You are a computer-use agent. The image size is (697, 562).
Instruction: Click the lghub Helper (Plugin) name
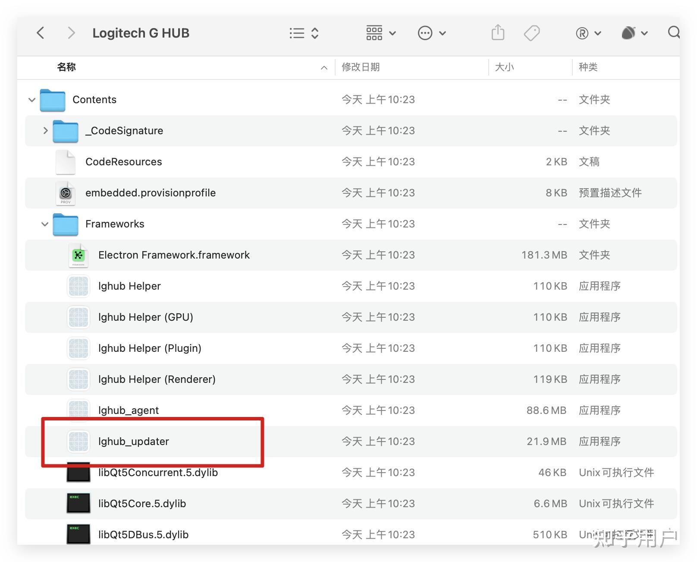point(150,348)
